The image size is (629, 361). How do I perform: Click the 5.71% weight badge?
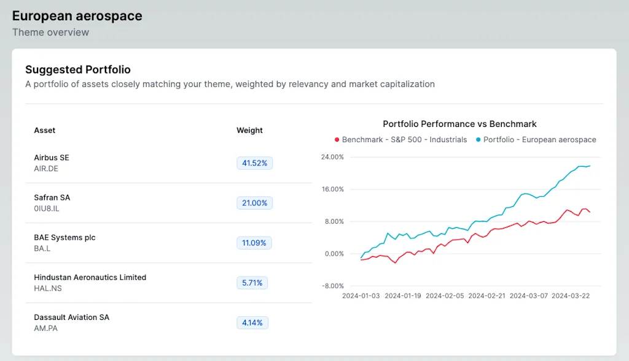(252, 283)
